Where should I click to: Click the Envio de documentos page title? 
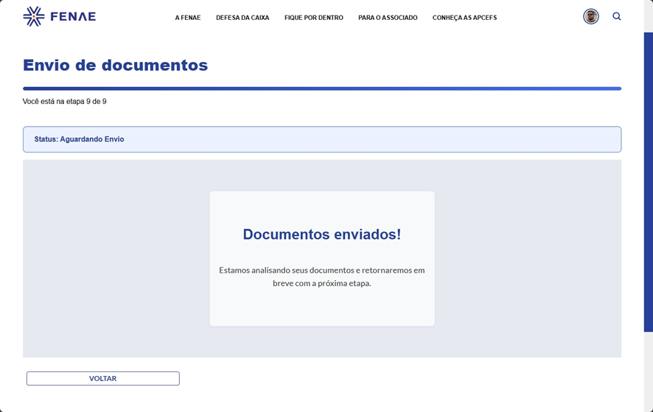115,65
